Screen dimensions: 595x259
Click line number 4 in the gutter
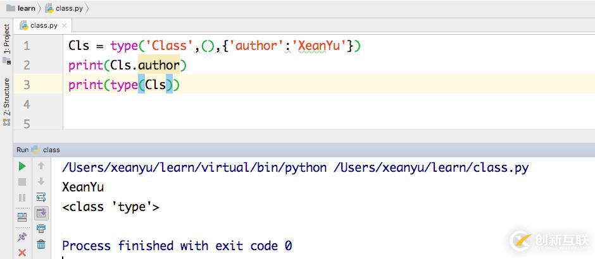click(27, 104)
